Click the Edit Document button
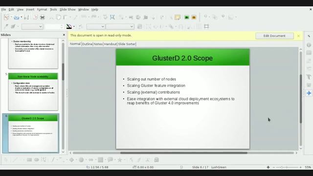The image size is (313, 176). point(274,36)
